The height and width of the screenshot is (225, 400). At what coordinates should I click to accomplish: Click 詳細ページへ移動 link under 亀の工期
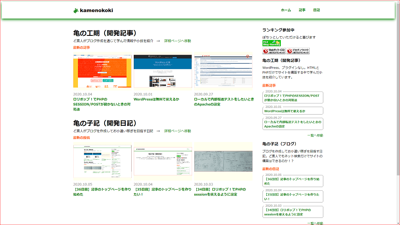pyautogui.click(x=177, y=41)
